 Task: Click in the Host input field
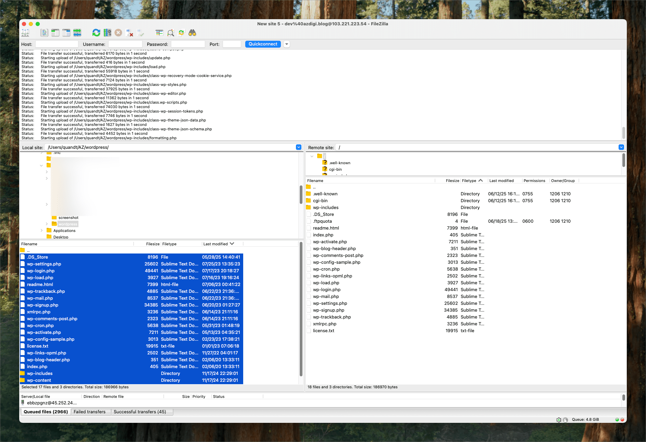[x=57, y=44]
